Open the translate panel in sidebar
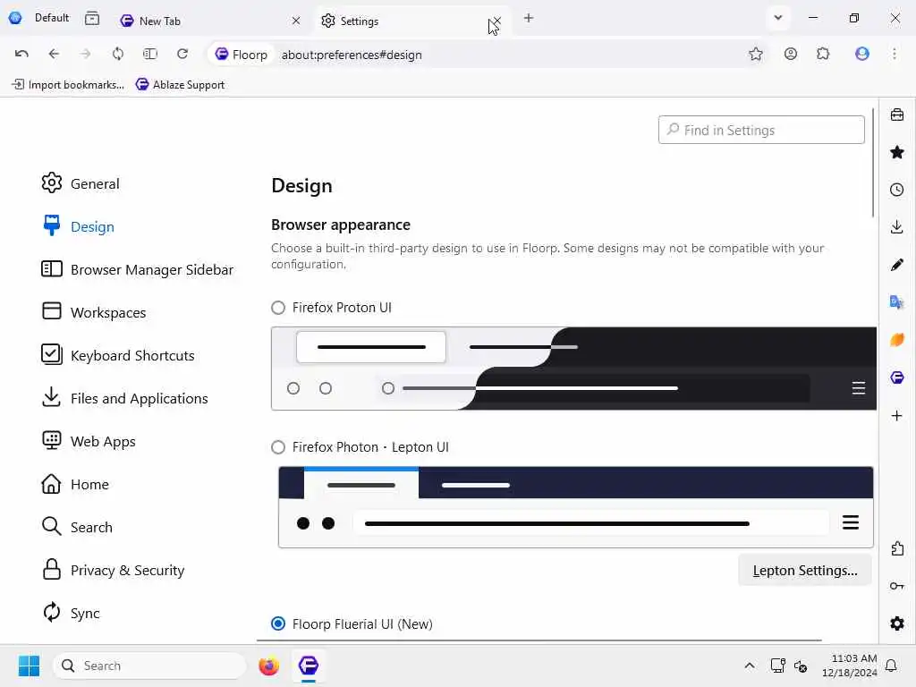This screenshot has height=687, width=916. click(x=896, y=302)
